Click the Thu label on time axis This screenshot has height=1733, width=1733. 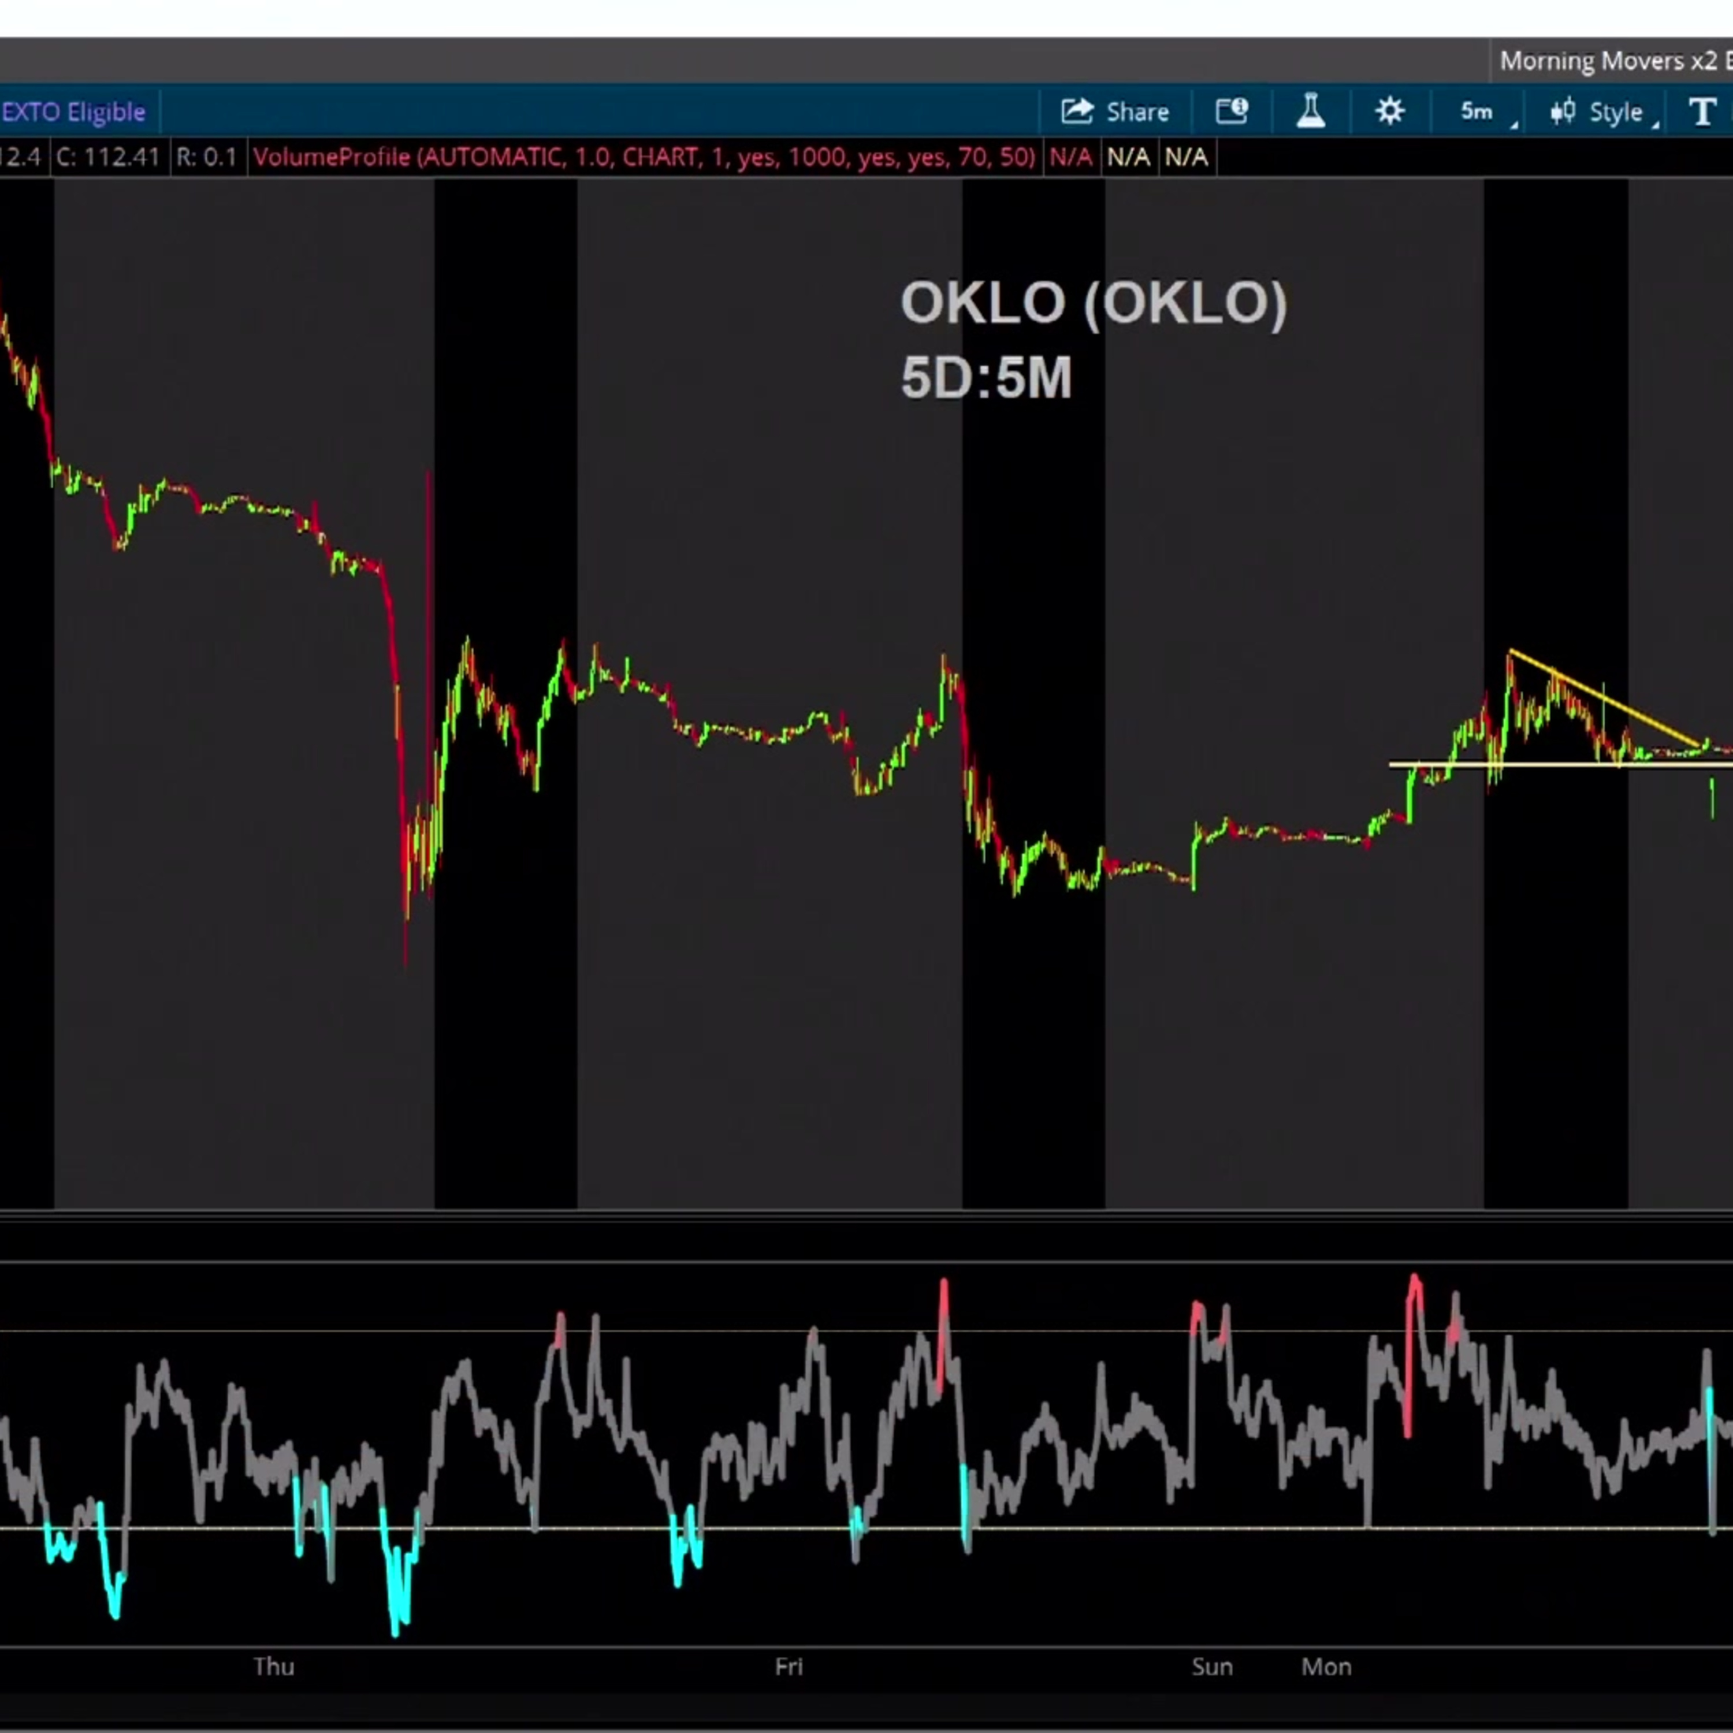tap(274, 1667)
